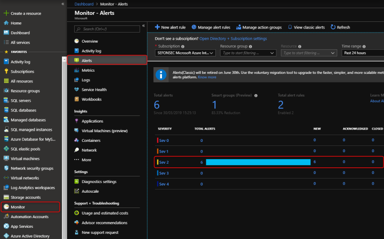Image resolution: width=384 pixels, height=239 pixels.
Task: Click the Subscription info icon
Action: pos(183,46)
